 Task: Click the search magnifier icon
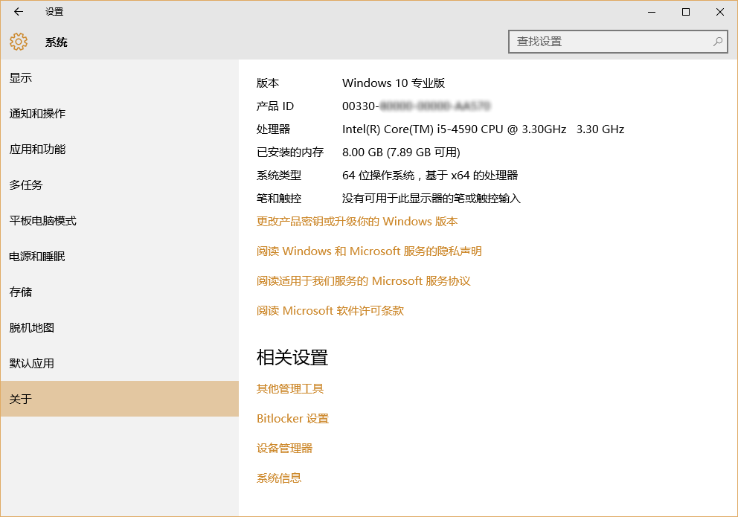point(718,42)
